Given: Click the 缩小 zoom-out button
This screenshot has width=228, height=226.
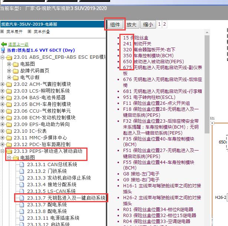Looking at the screenshot, I should (x=148, y=25).
